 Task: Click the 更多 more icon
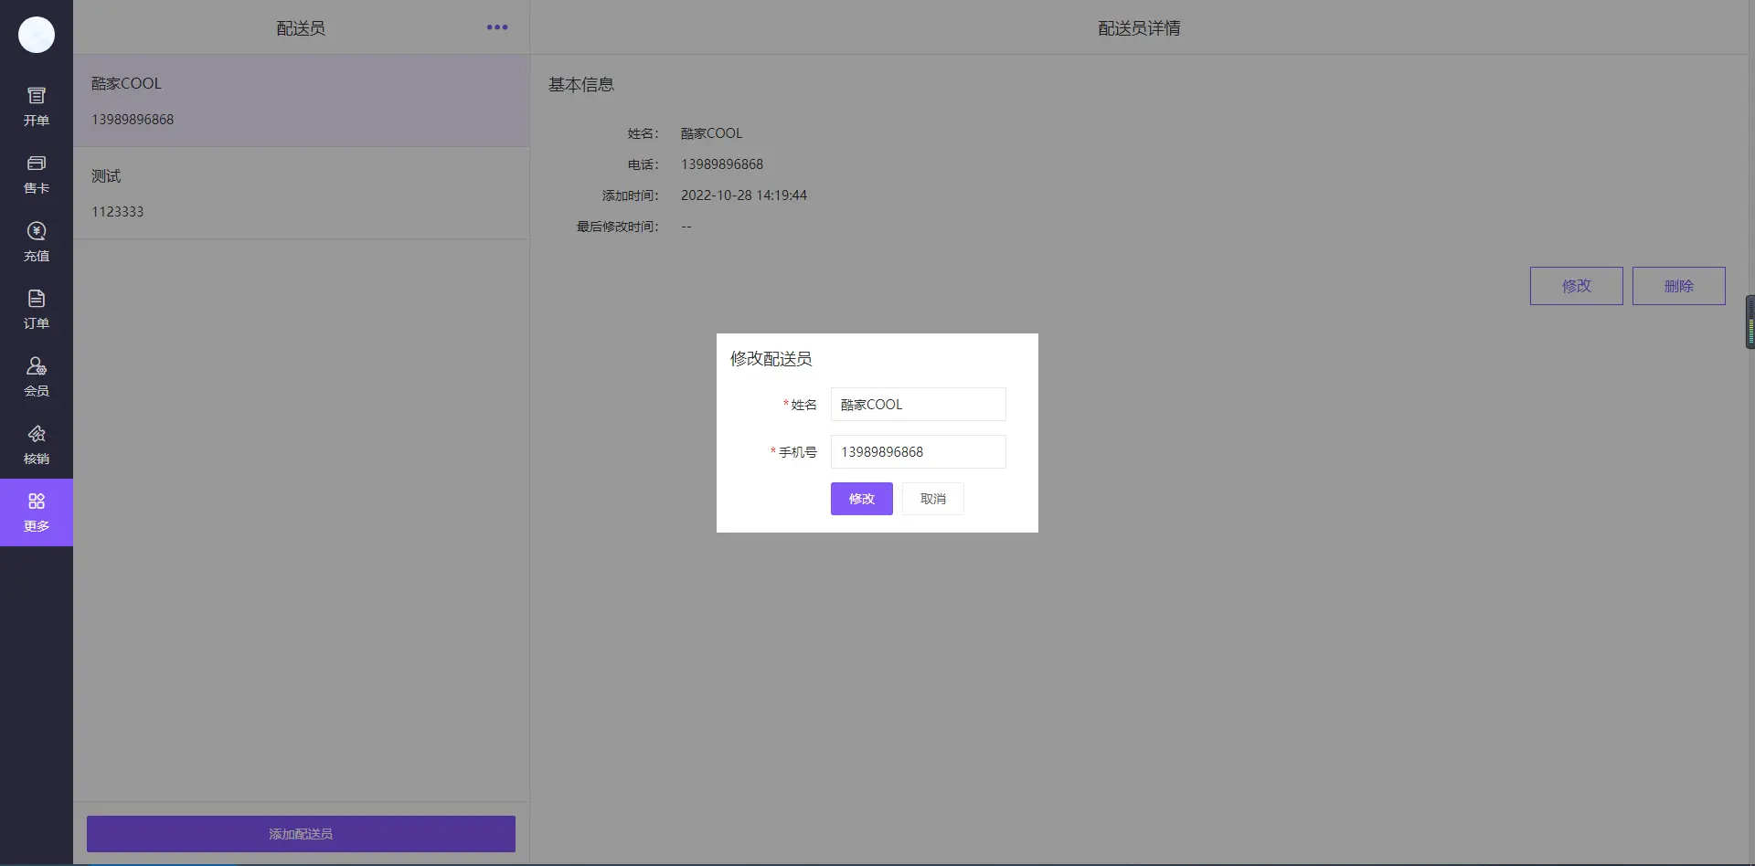37,512
